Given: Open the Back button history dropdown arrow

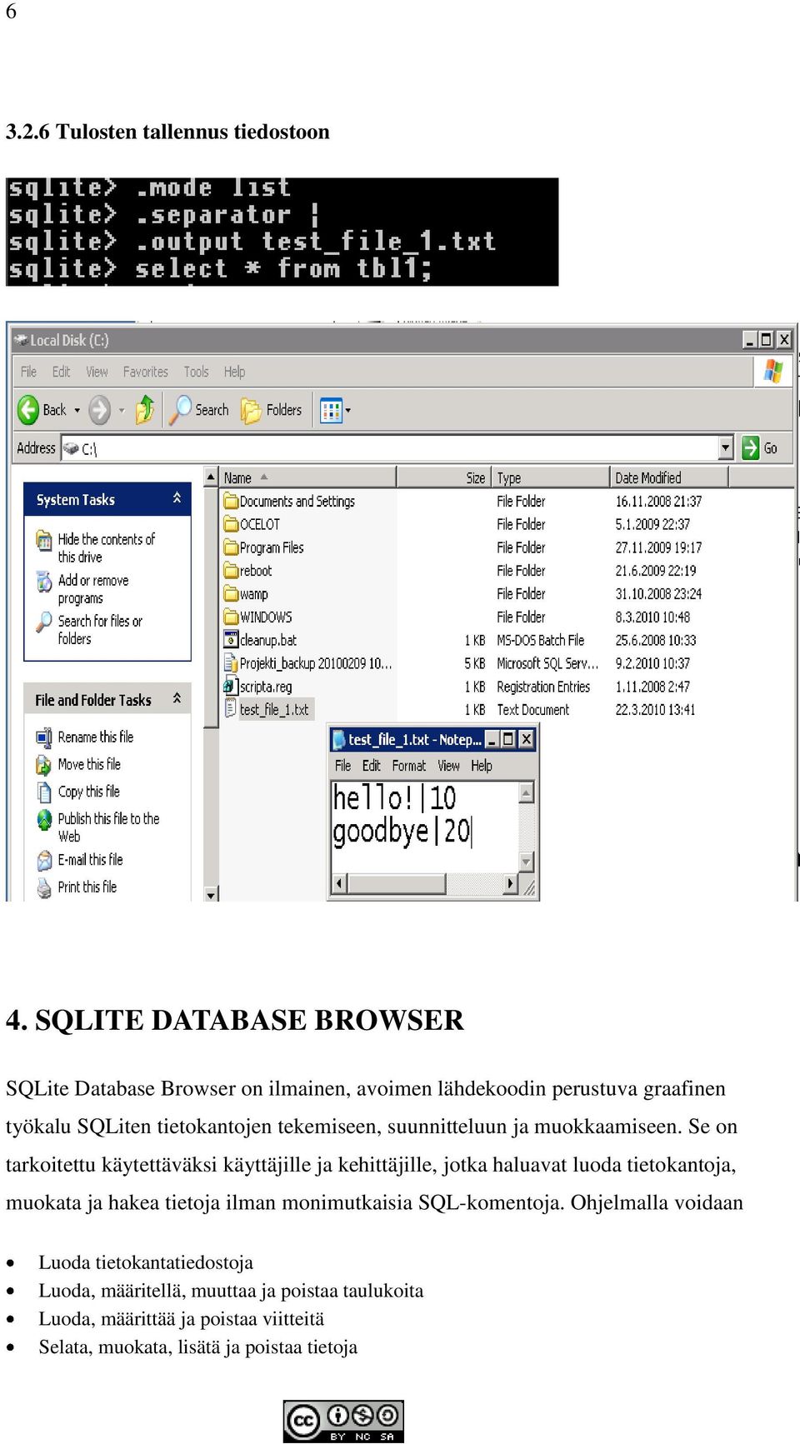Looking at the screenshot, I should pos(77,410).
